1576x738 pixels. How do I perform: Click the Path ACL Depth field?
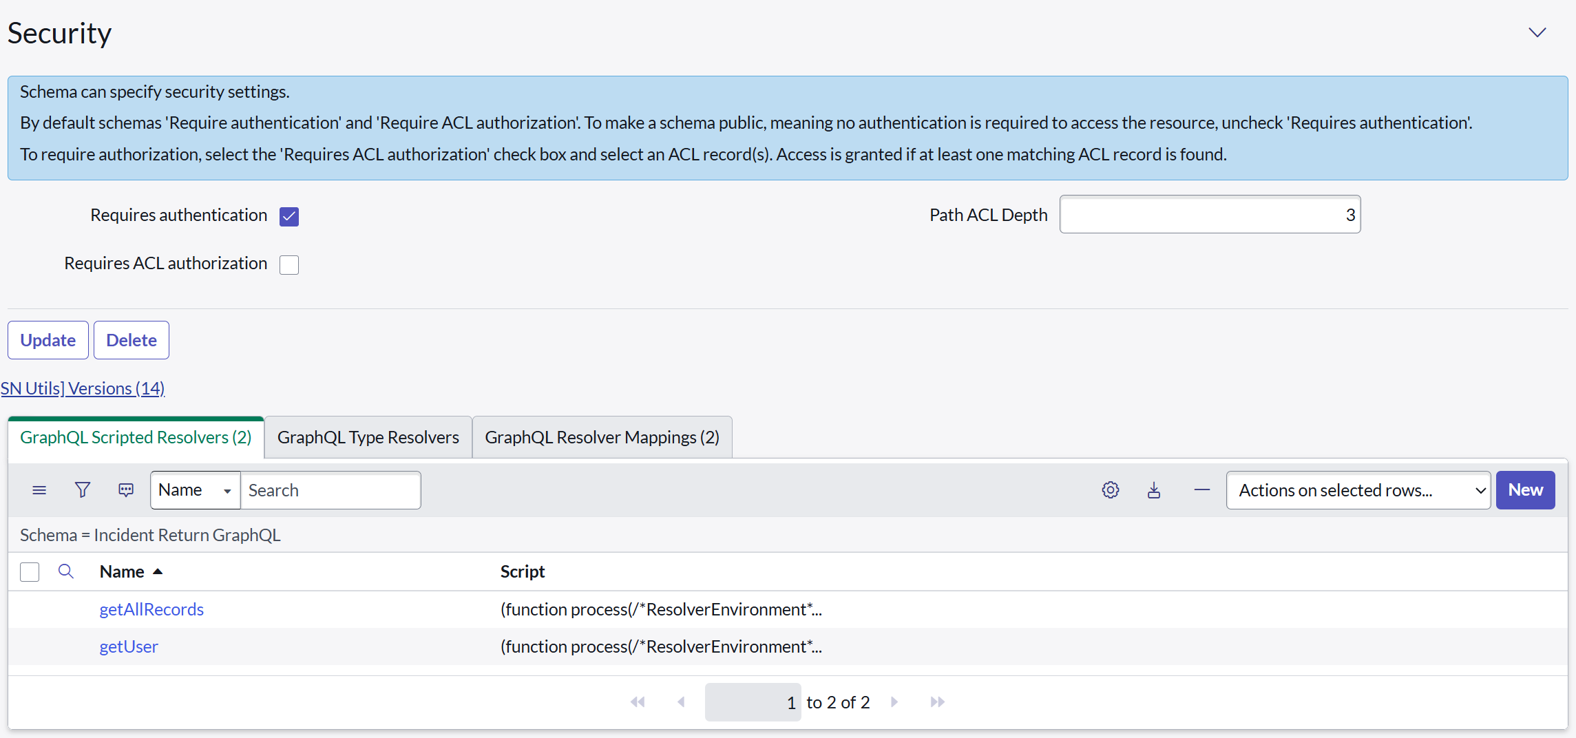coord(1209,215)
